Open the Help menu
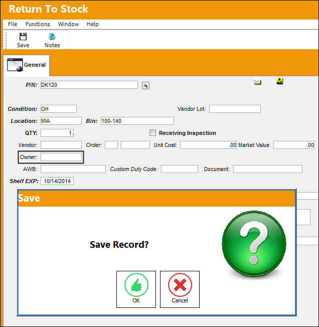The height and width of the screenshot is (327, 319). [x=93, y=24]
